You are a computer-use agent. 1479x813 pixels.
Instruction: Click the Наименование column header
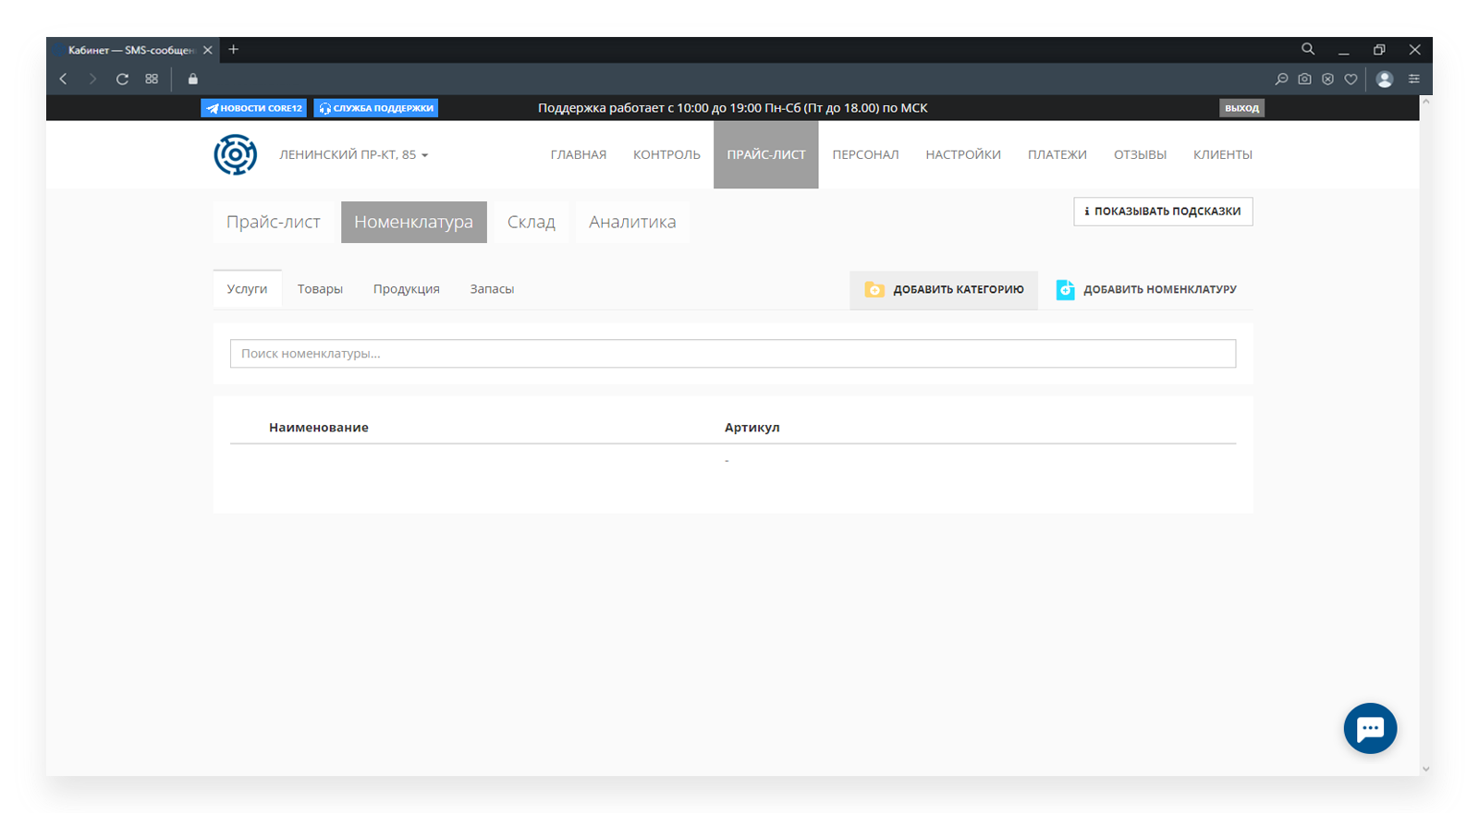tap(319, 427)
